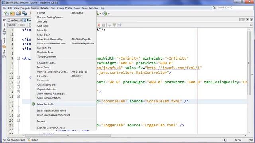The height and width of the screenshot is (143, 255).
Task: Open the Services sidebar panel
Action: pos(4,28)
